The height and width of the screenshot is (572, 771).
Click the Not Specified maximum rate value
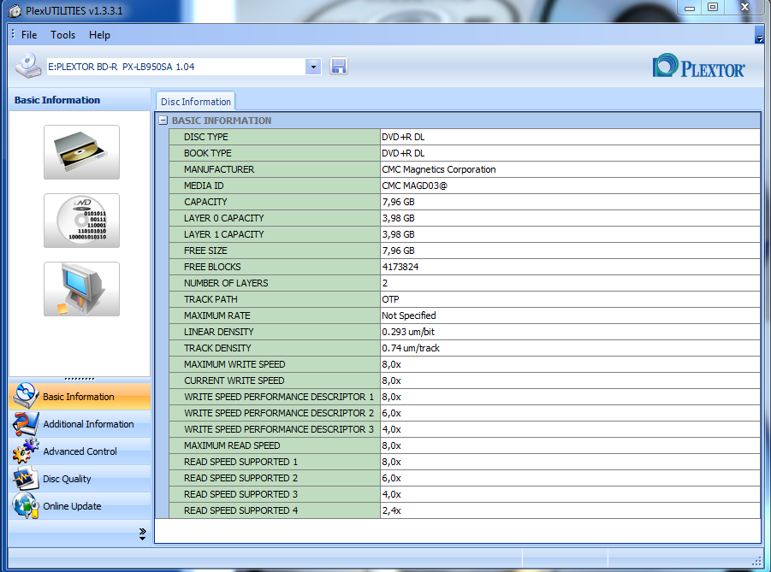409,315
